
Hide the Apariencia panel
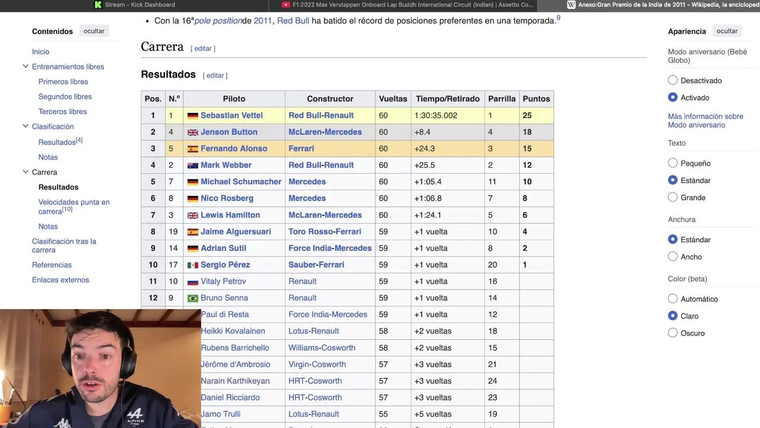click(x=727, y=31)
